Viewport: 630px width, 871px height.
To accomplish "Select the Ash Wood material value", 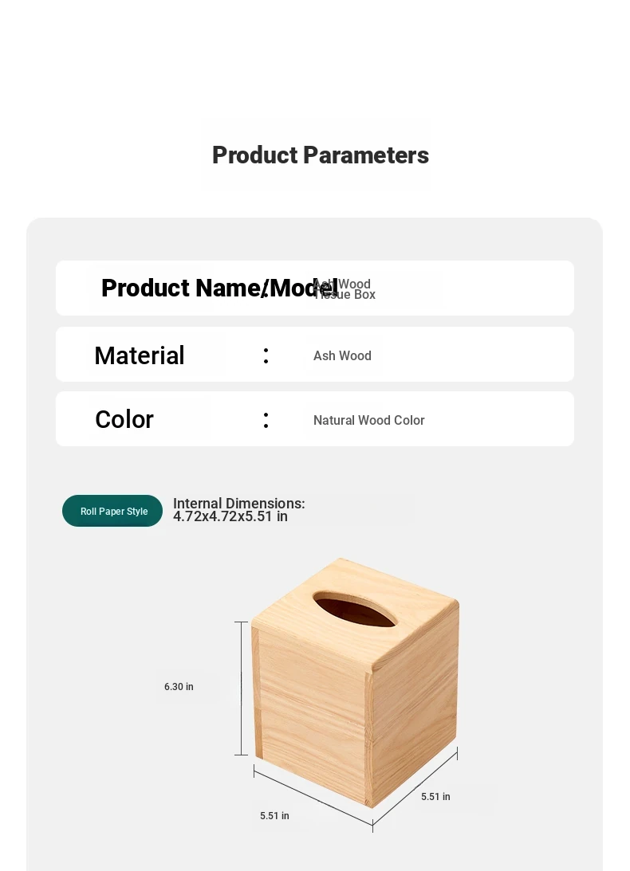I will pos(342,355).
